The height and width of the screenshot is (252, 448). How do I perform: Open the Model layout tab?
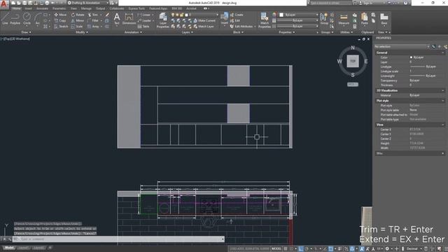(x=9, y=248)
